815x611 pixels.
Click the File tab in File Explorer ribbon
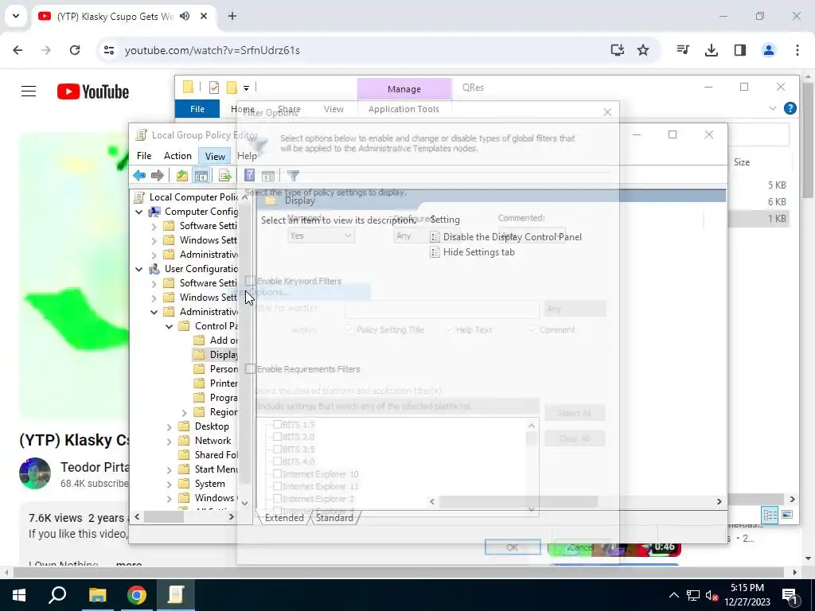tap(197, 109)
